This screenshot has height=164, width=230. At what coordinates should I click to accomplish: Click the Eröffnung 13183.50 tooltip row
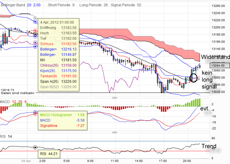[58, 28]
